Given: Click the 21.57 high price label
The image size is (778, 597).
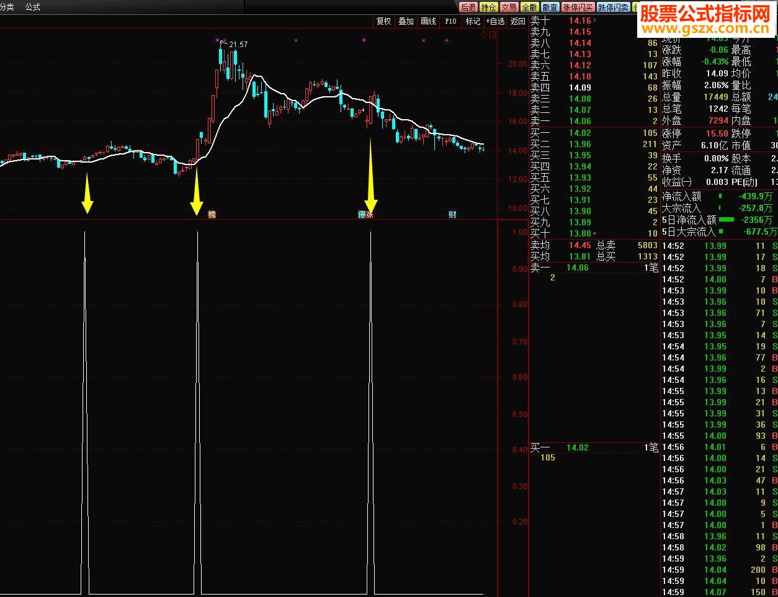Looking at the screenshot, I should coord(238,45).
